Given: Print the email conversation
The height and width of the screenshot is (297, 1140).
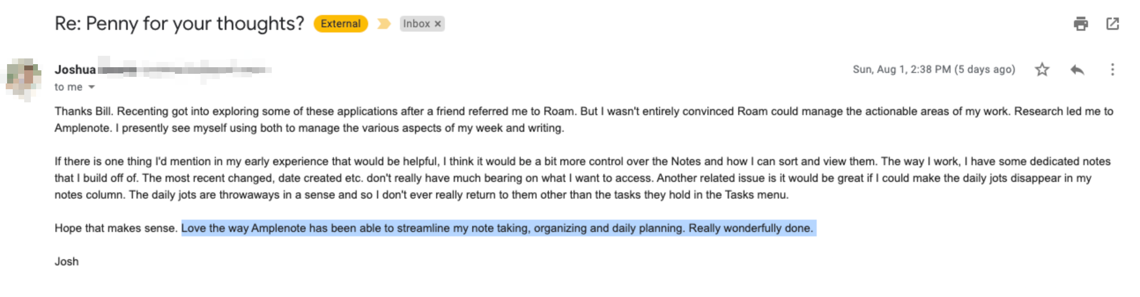Looking at the screenshot, I should click(1081, 23).
